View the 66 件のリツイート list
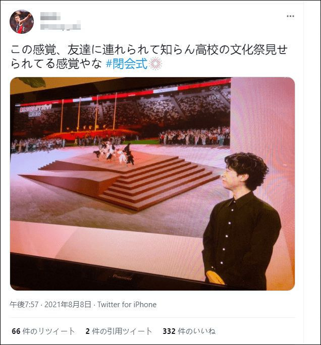The image size is (321, 345). pyautogui.click(x=43, y=331)
